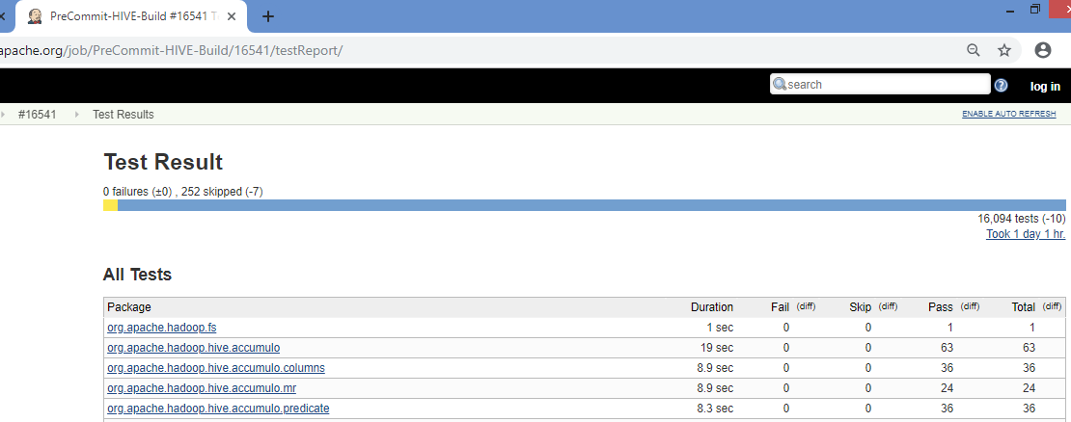
Task: Click the Test Result heading
Action: click(163, 162)
